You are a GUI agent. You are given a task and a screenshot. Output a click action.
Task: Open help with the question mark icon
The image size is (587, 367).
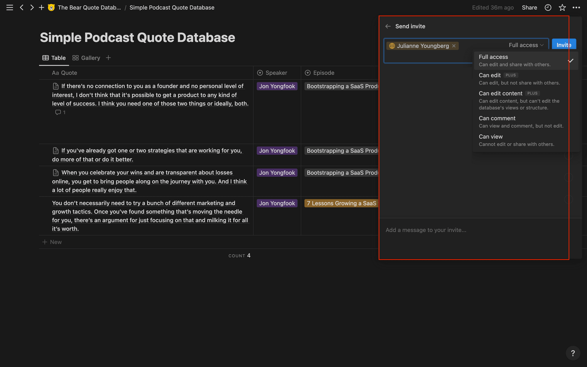(573, 353)
